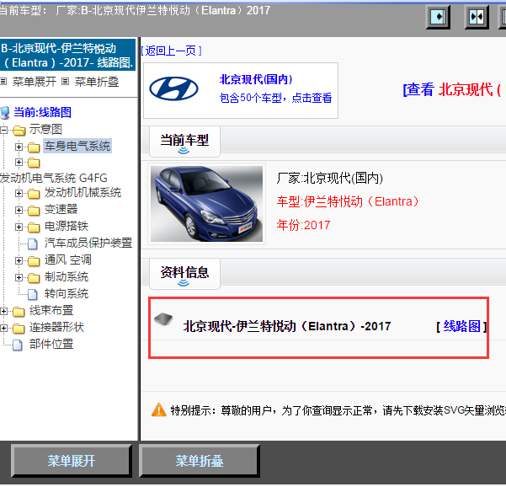Click the blue Elantra car thumbnail
The height and width of the screenshot is (487, 506).
pyautogui.click(x=206, y=204)
